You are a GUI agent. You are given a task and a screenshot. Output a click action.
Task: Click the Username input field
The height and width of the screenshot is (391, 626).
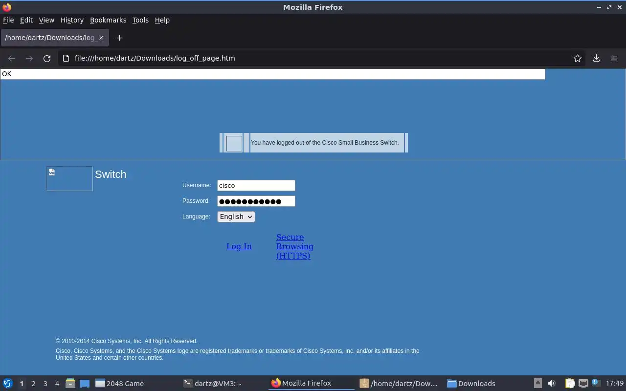[x=256, y=185]
